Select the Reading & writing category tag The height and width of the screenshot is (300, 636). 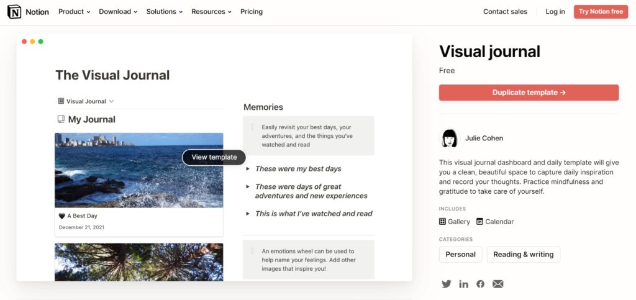524,254
